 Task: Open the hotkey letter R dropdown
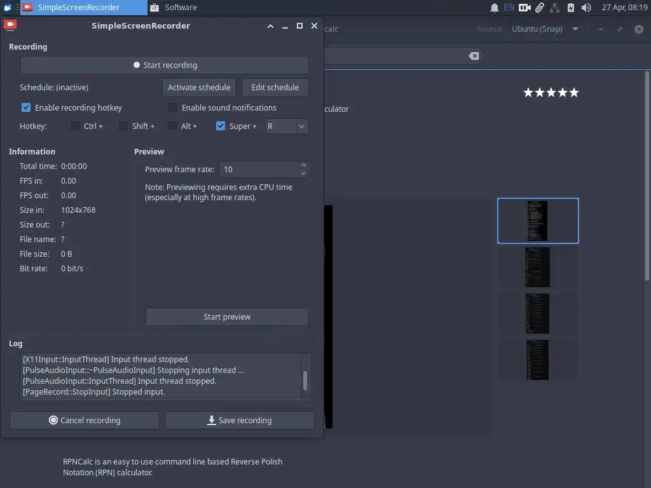(287, 126)
